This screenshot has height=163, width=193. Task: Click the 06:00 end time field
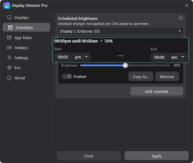pos(159,57)
